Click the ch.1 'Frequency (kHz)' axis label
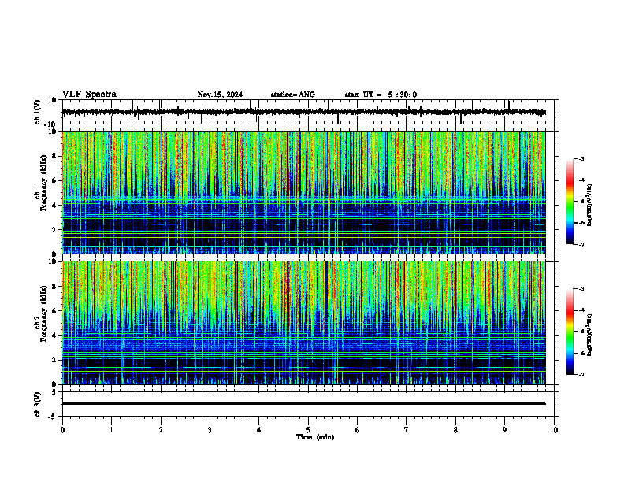624x482 pixels. click(43, 182)
